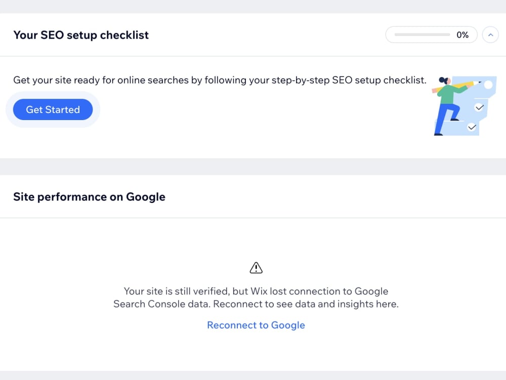Click the rounded progress pill around the 0% bar
506x380 pixels.
click(432, 35)
